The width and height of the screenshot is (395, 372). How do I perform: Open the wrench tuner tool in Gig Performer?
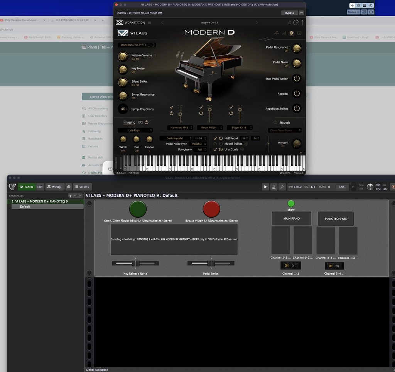pyautogui.click(x=282, y=187)
